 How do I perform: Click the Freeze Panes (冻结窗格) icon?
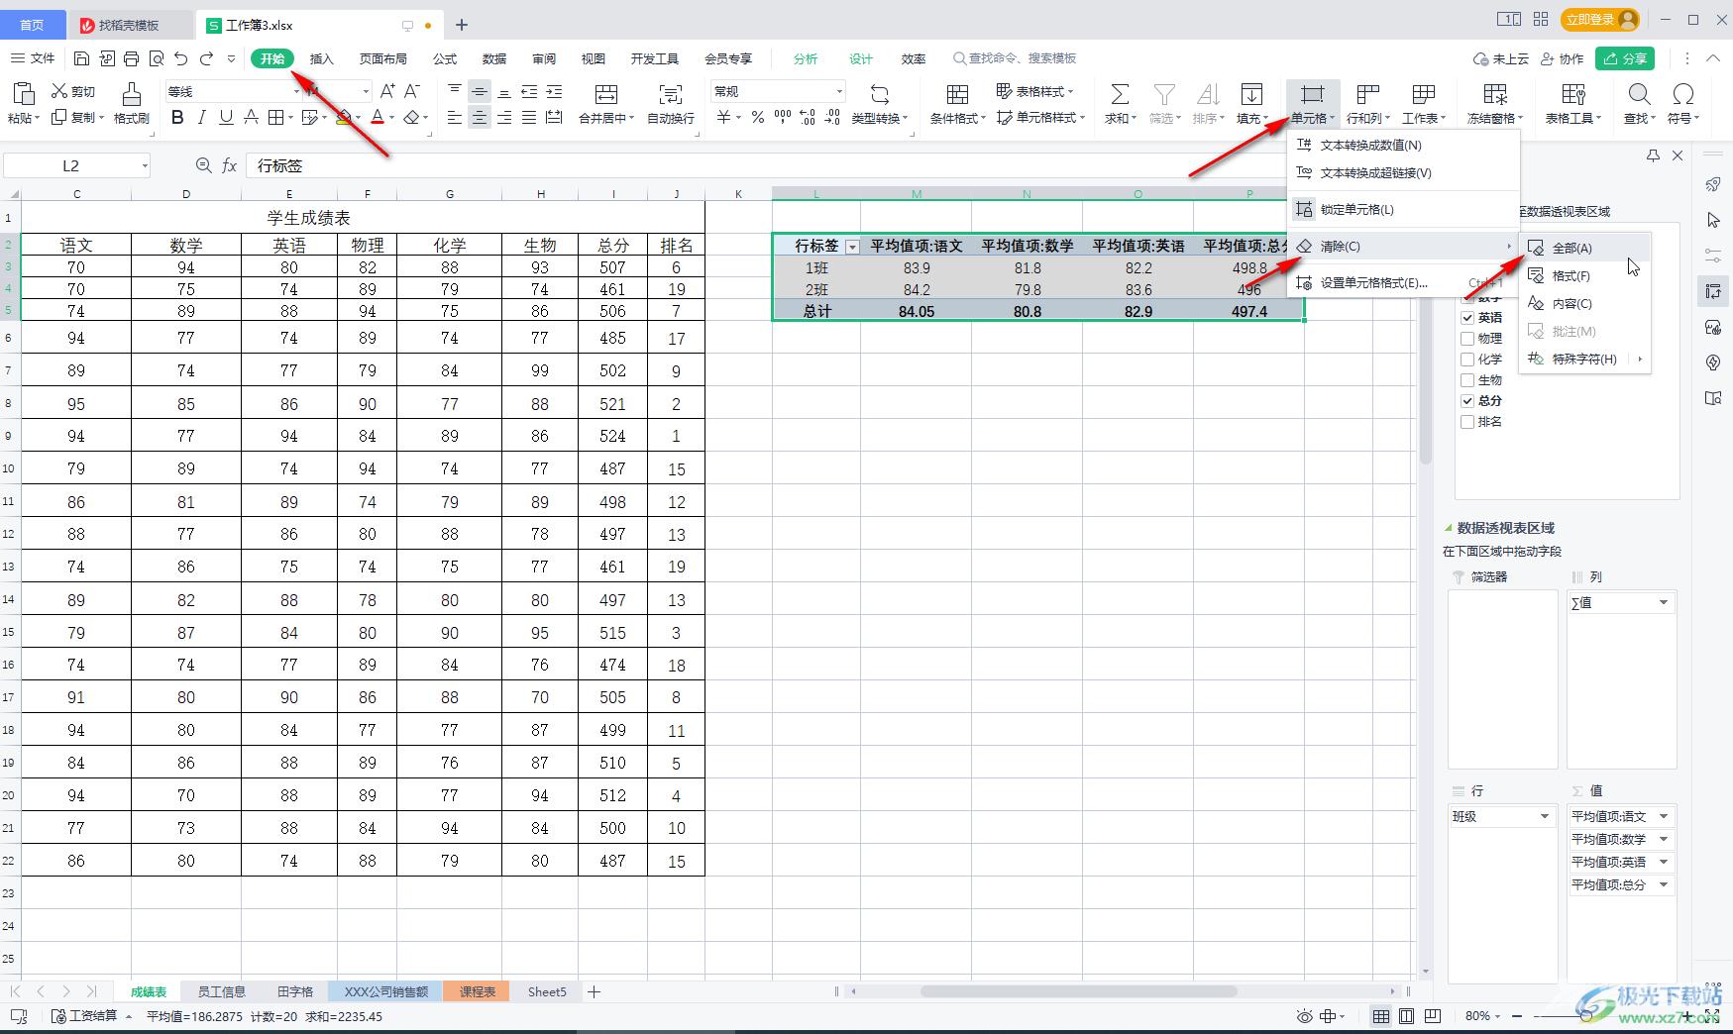pos(1495,94)
